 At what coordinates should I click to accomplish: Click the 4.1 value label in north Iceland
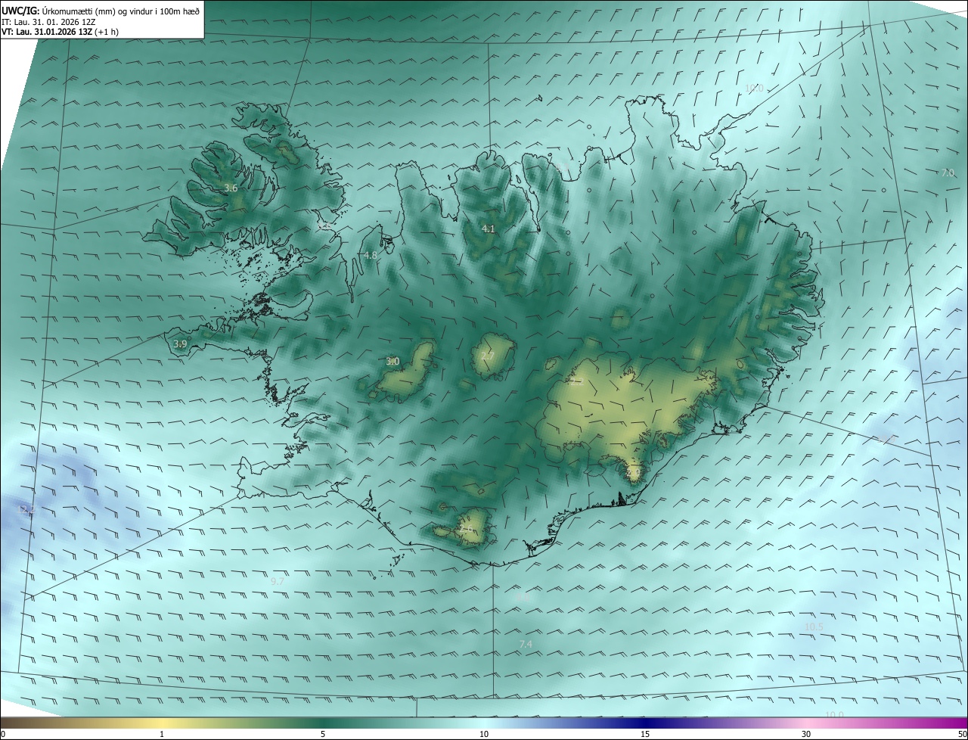pos(489,229)
